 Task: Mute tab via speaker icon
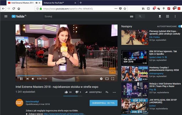(37, 3)
